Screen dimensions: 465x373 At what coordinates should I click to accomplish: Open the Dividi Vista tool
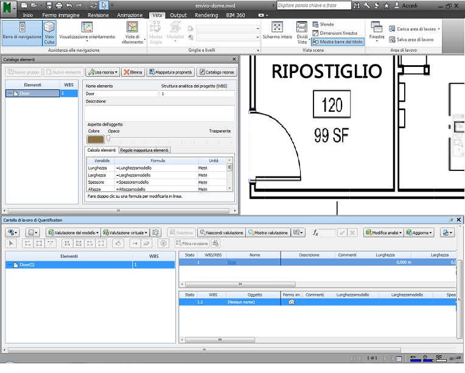coord(302,28)
